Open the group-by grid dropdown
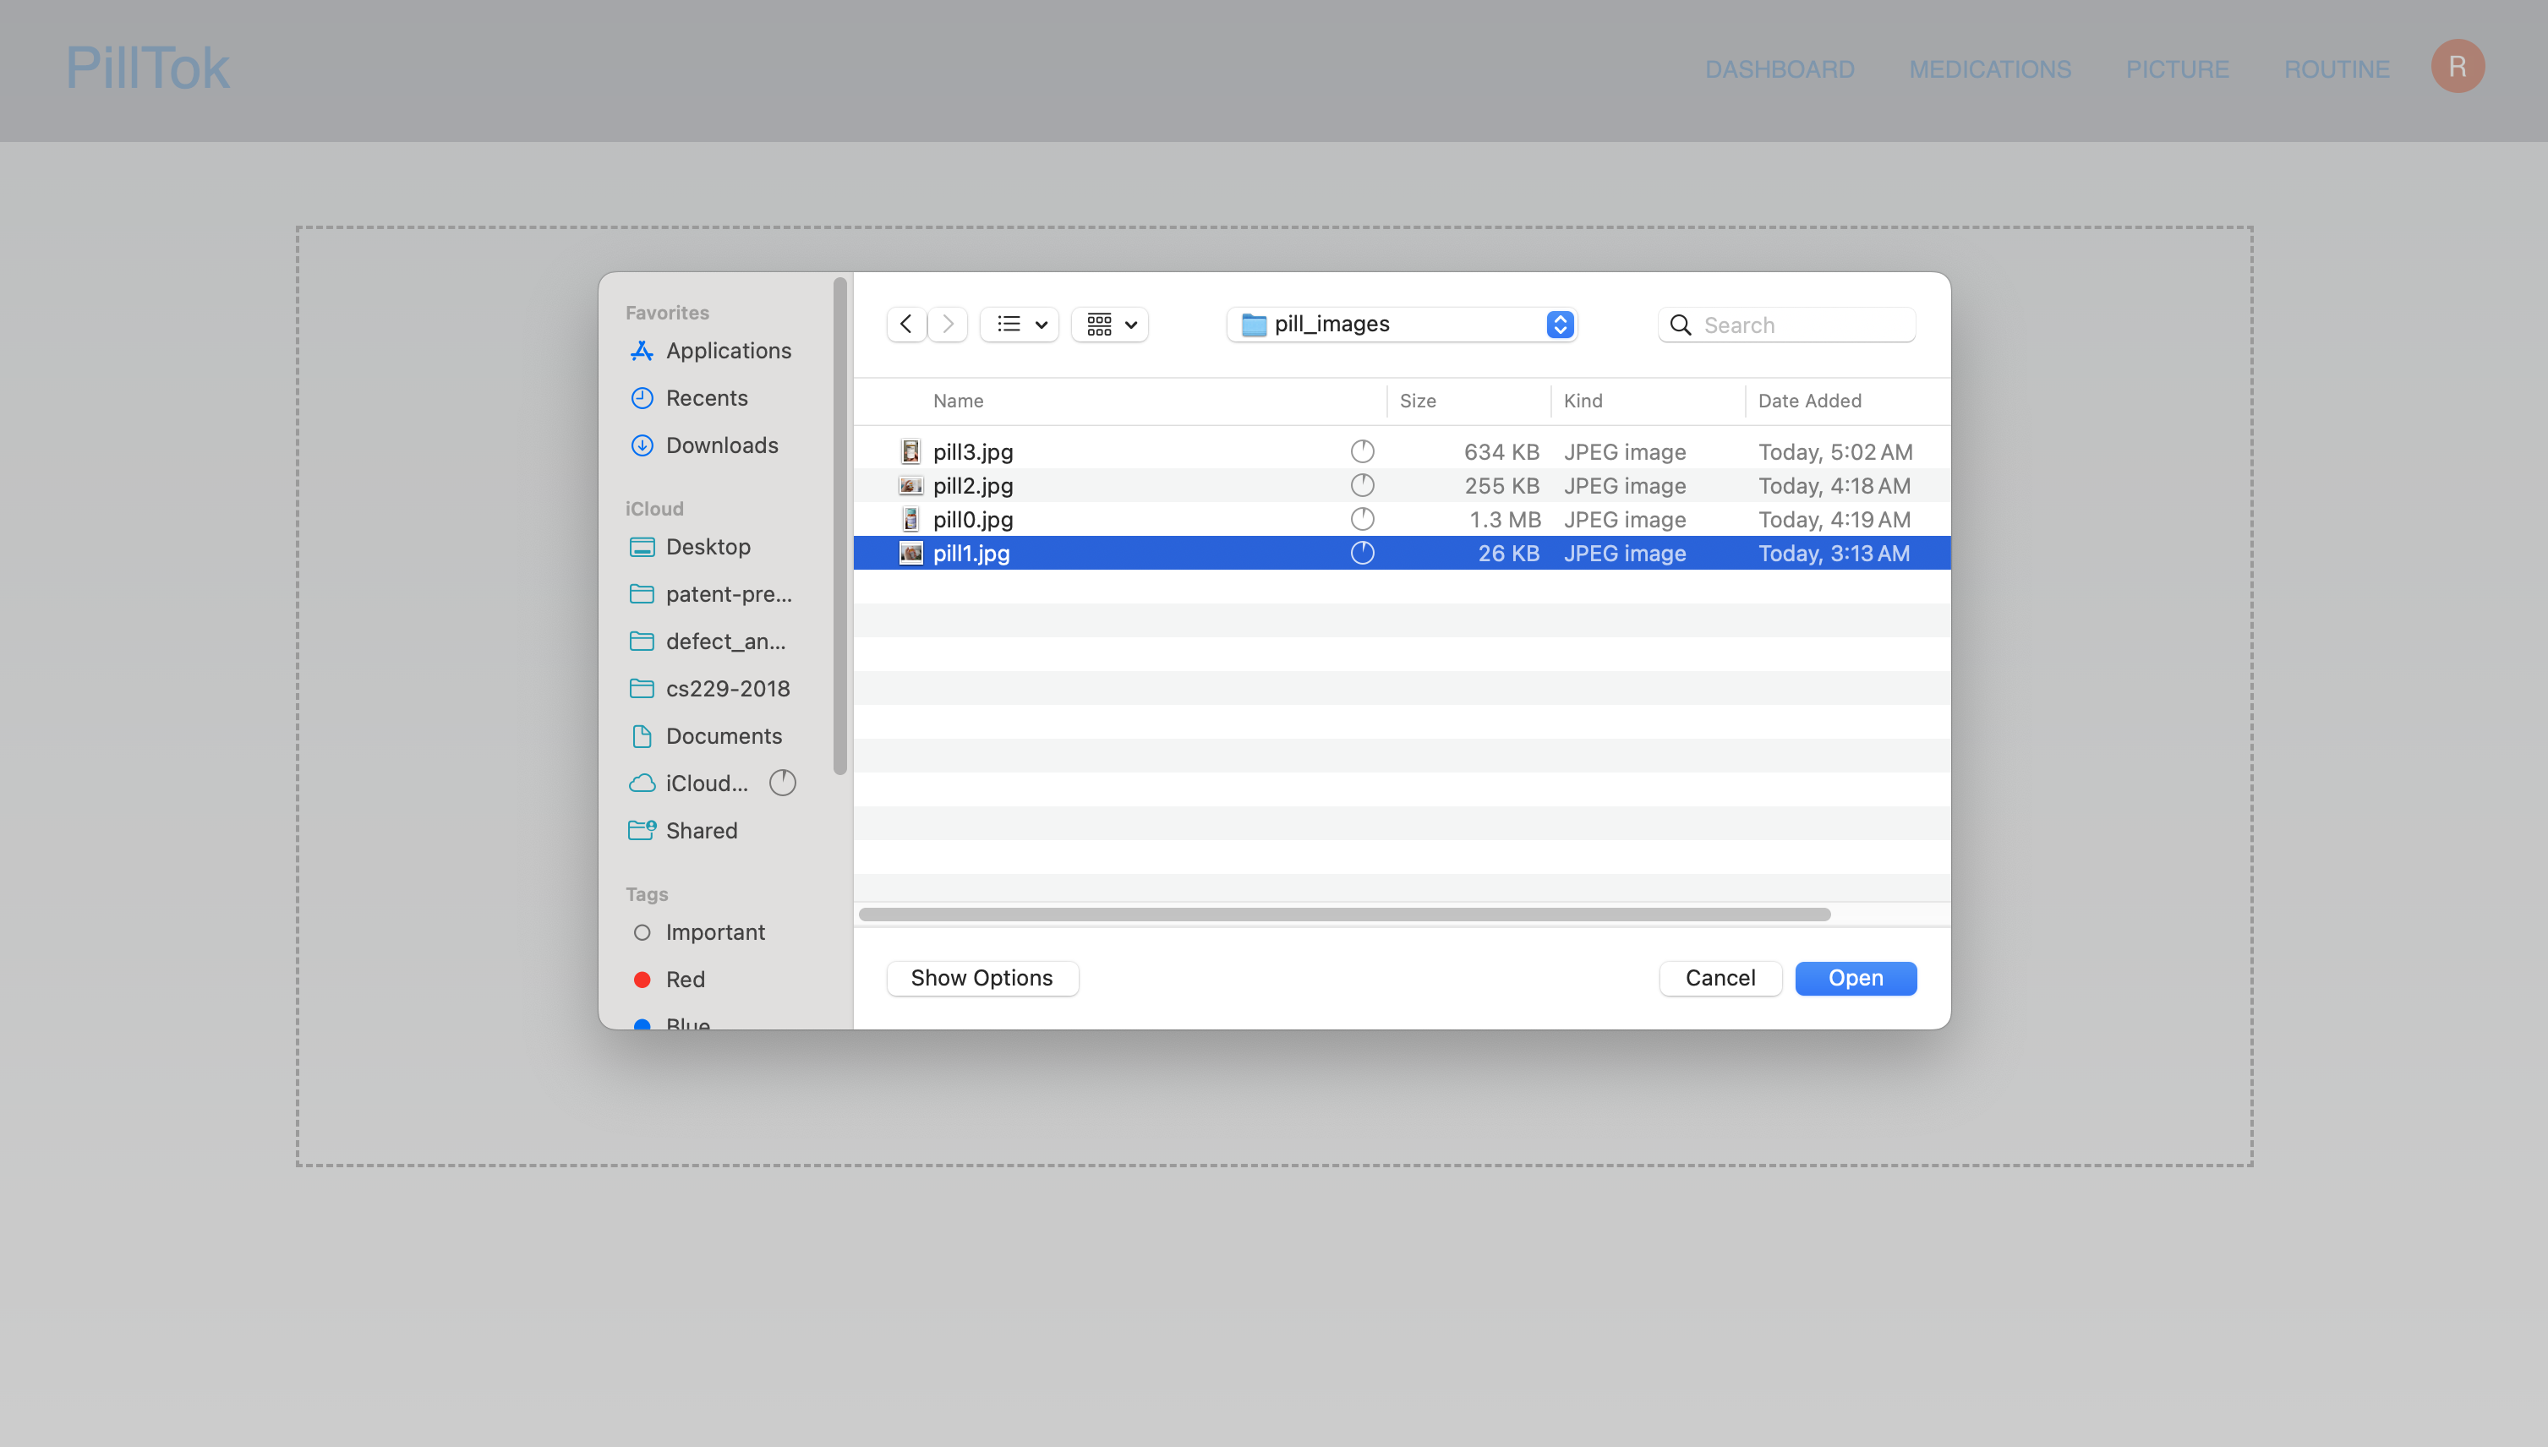Viewport: 2548px width, 1447px height. [1110, 324]
